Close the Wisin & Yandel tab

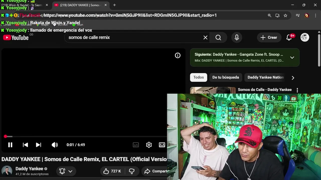coord(47,5)
